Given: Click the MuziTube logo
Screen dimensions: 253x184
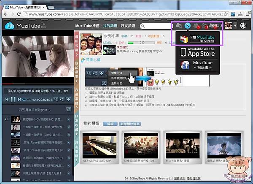Looking at the screenshot, I should click(24, 26).
